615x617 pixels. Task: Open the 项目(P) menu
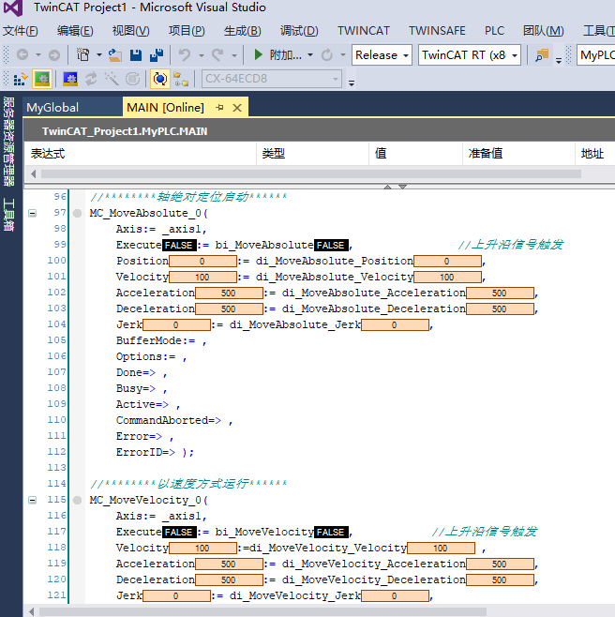(187, 31)
